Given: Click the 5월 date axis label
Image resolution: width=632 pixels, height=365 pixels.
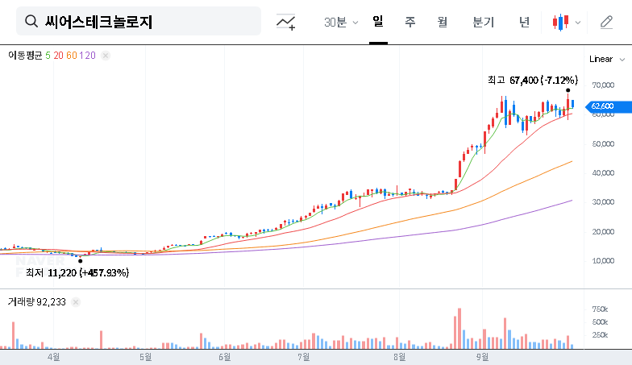Looking at the screenshot, I should (145, 357).
